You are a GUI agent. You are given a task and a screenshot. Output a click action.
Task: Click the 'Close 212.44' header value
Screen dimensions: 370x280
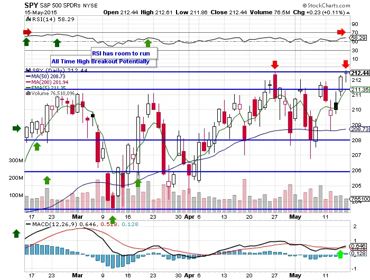pyautogui.click(x=229, y=12)
